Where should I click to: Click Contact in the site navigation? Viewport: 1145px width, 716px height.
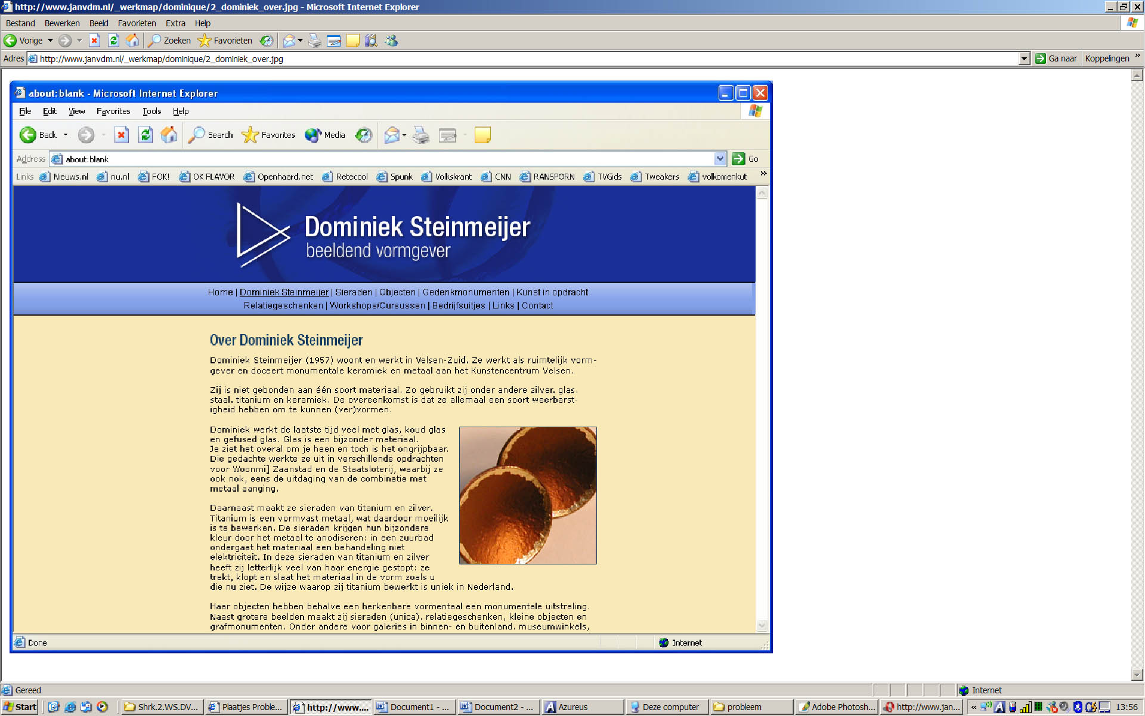[537, 305]
